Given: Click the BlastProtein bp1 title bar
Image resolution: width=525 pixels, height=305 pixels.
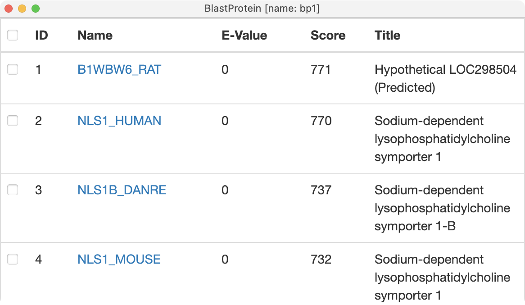Looking at the screenshot, I should click(262, 9).
